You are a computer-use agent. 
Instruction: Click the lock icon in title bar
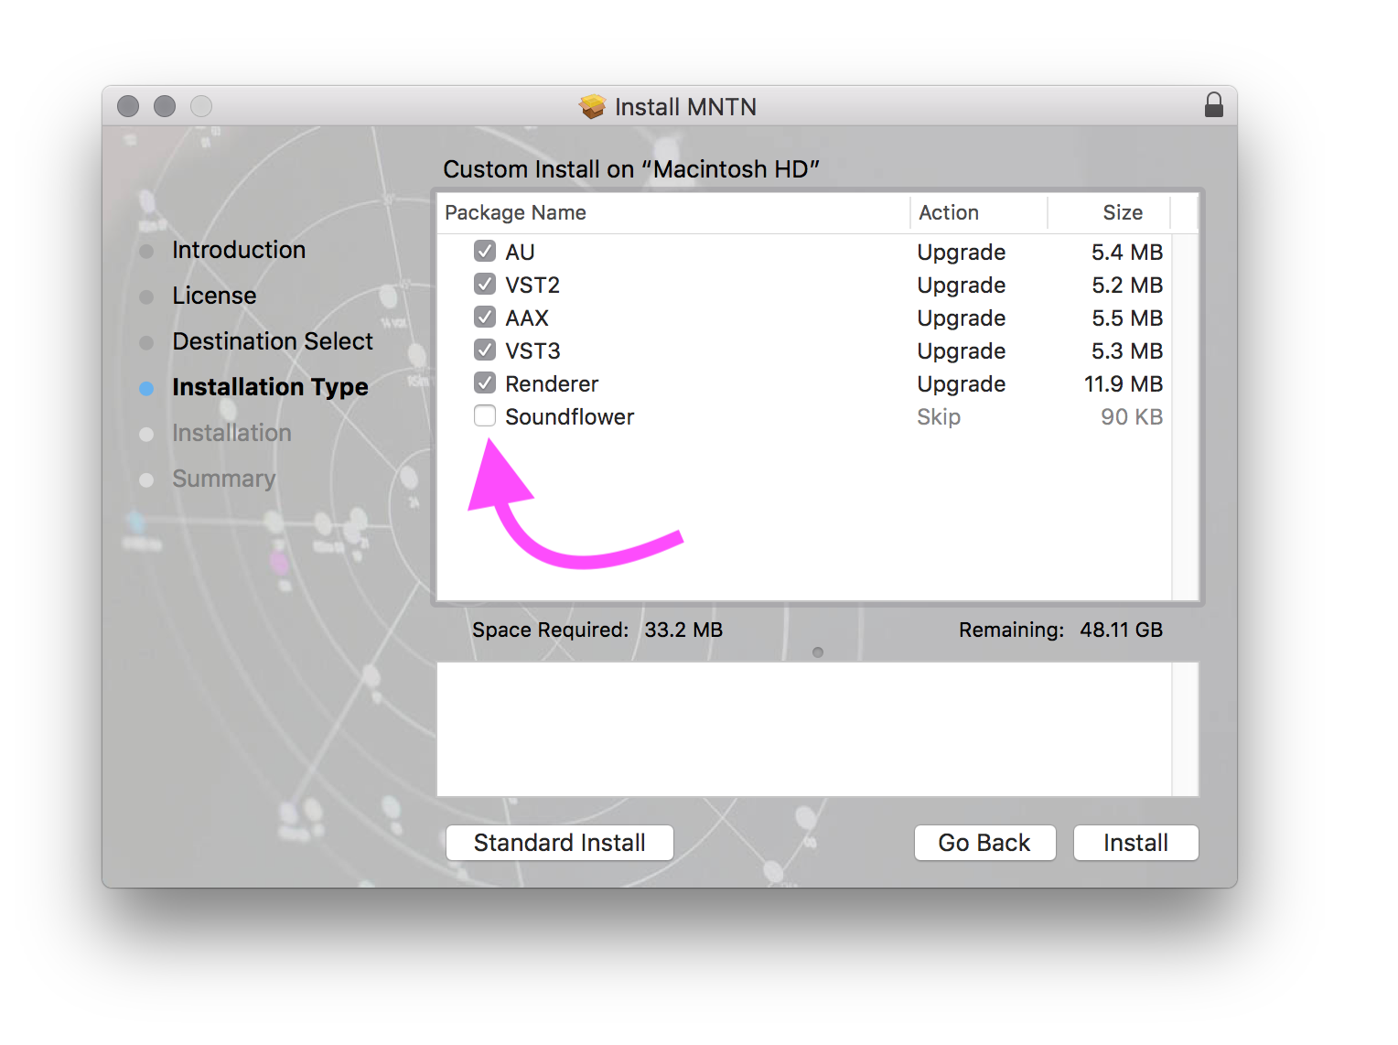point(1213,105)
